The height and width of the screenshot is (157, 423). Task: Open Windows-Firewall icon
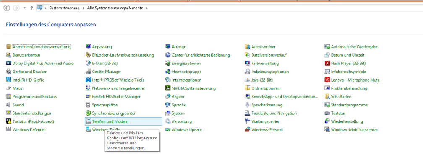click(x=248, y=130)
